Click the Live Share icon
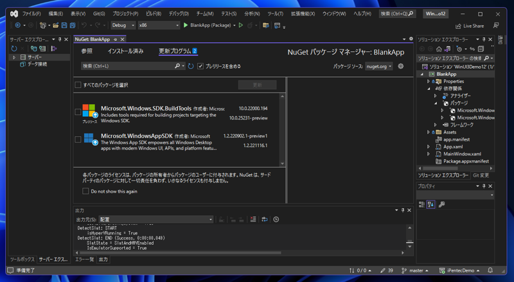This screenshot has width=514, height=282. point(458,26)
